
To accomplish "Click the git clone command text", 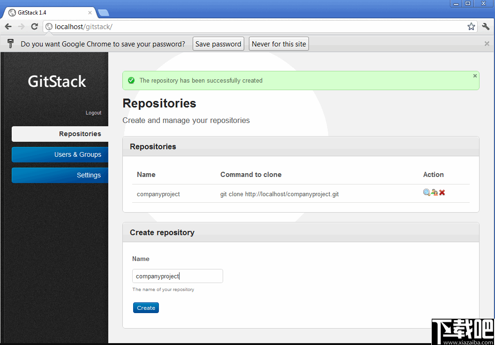I will point(279,194).
